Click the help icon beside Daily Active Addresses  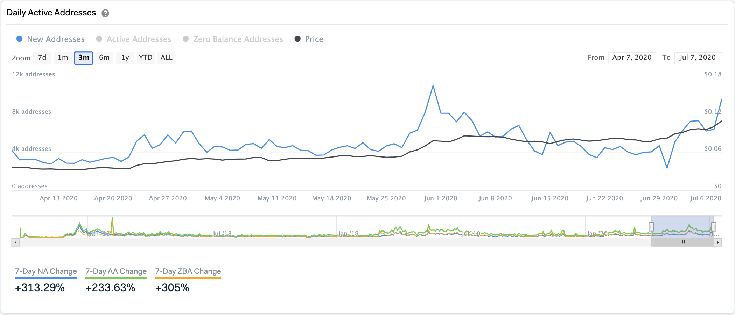click(x=106, y=13)
